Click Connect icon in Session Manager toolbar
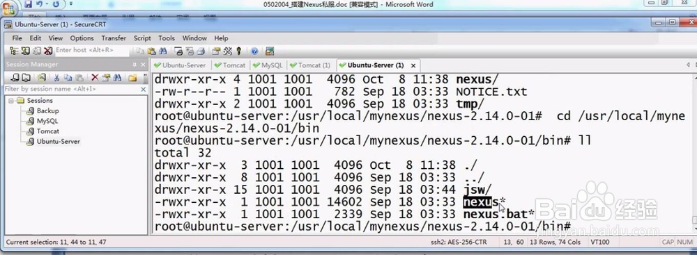Screen dimensions: 697x255 (15, 78)
